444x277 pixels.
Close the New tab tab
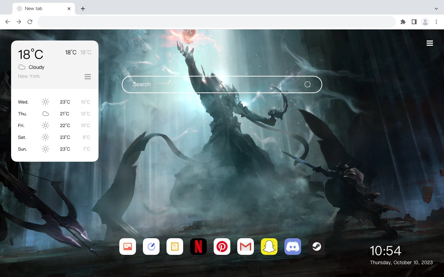(69, 9)
